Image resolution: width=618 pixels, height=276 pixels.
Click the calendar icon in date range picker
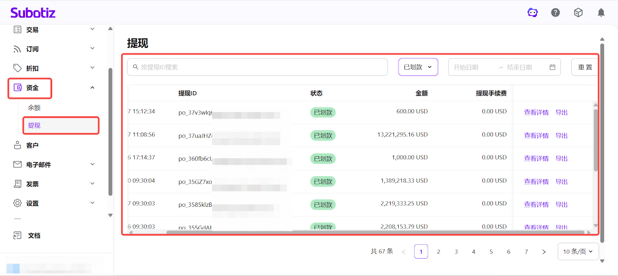tap(552, 67)
